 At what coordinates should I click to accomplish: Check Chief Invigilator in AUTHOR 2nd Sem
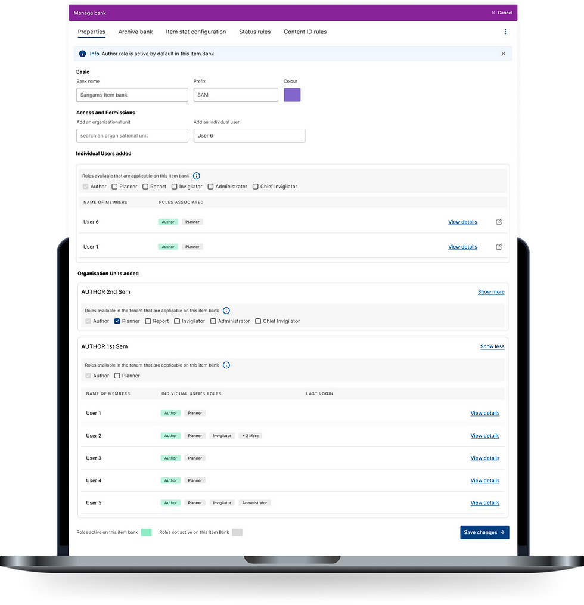click(x=258, y=321)
